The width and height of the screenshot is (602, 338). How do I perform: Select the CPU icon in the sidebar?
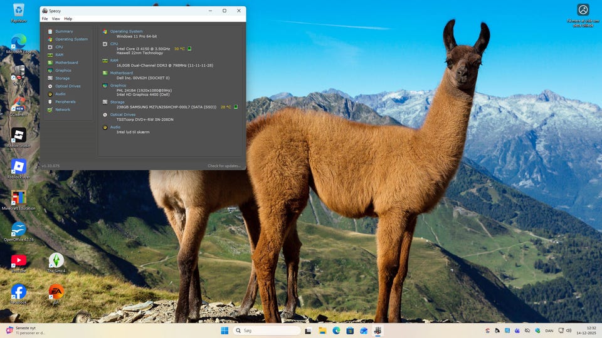click(x=50, y=47)
